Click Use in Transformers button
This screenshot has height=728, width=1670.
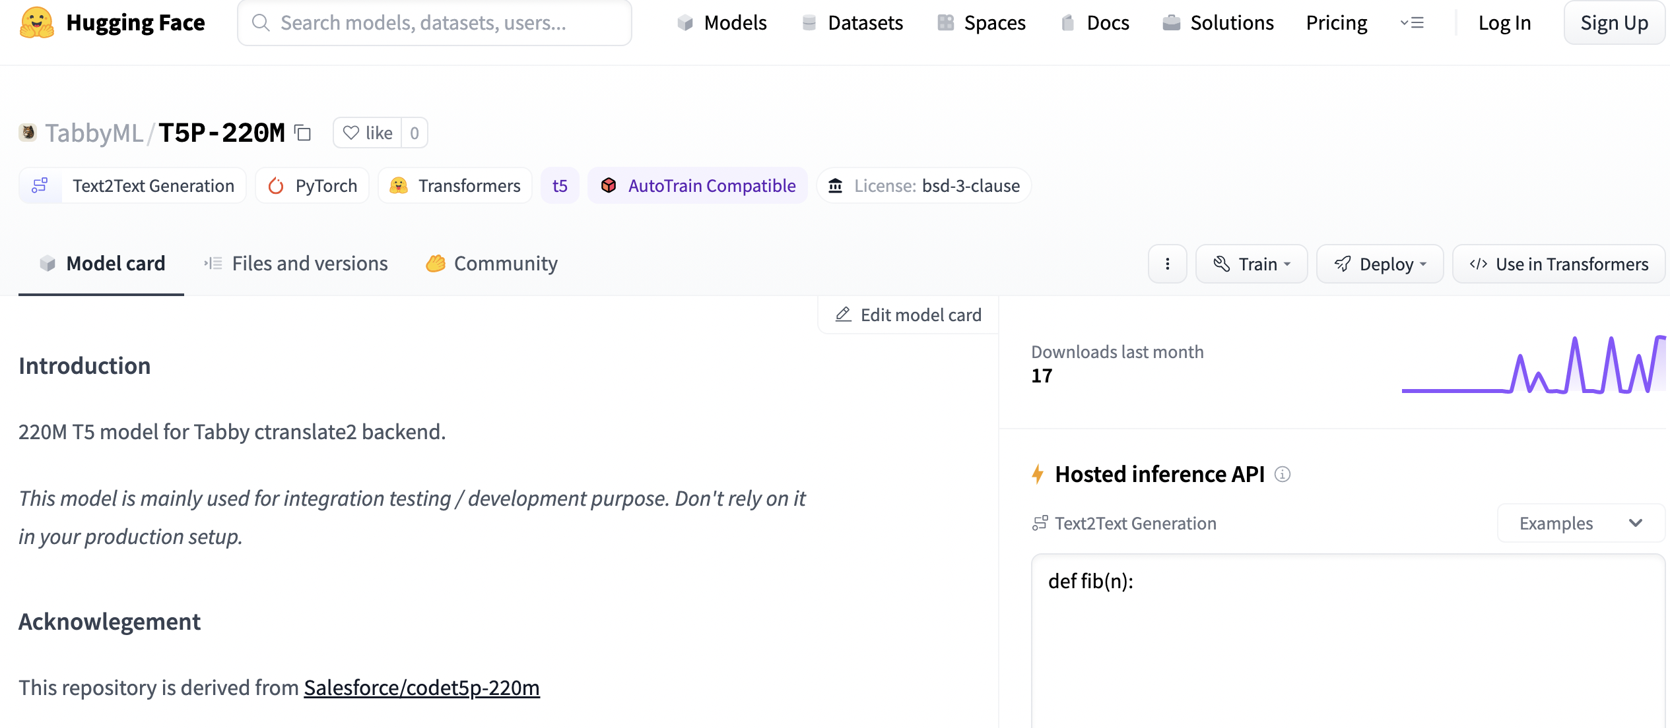[x=1558, y=264]
